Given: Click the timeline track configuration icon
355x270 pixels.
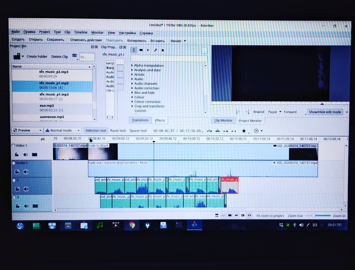Looking at the screenshot, I should pos(42,139).
